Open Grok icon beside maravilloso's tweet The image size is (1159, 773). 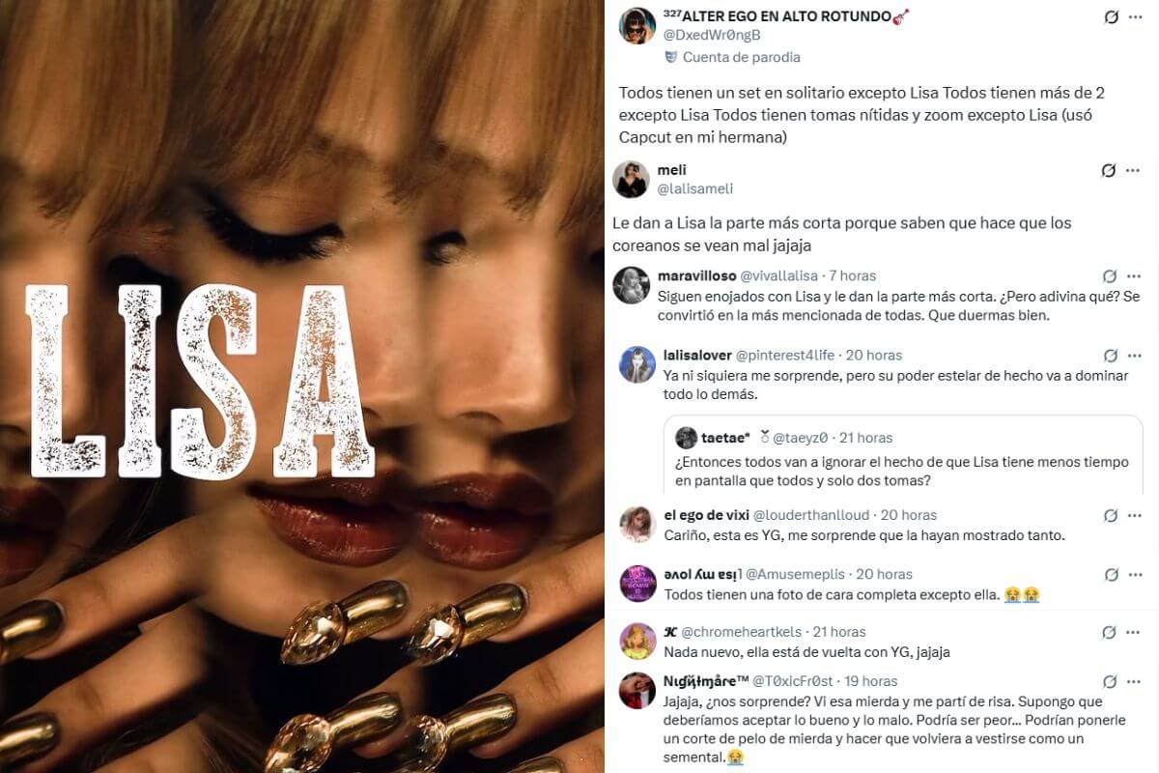(1110, 276)
